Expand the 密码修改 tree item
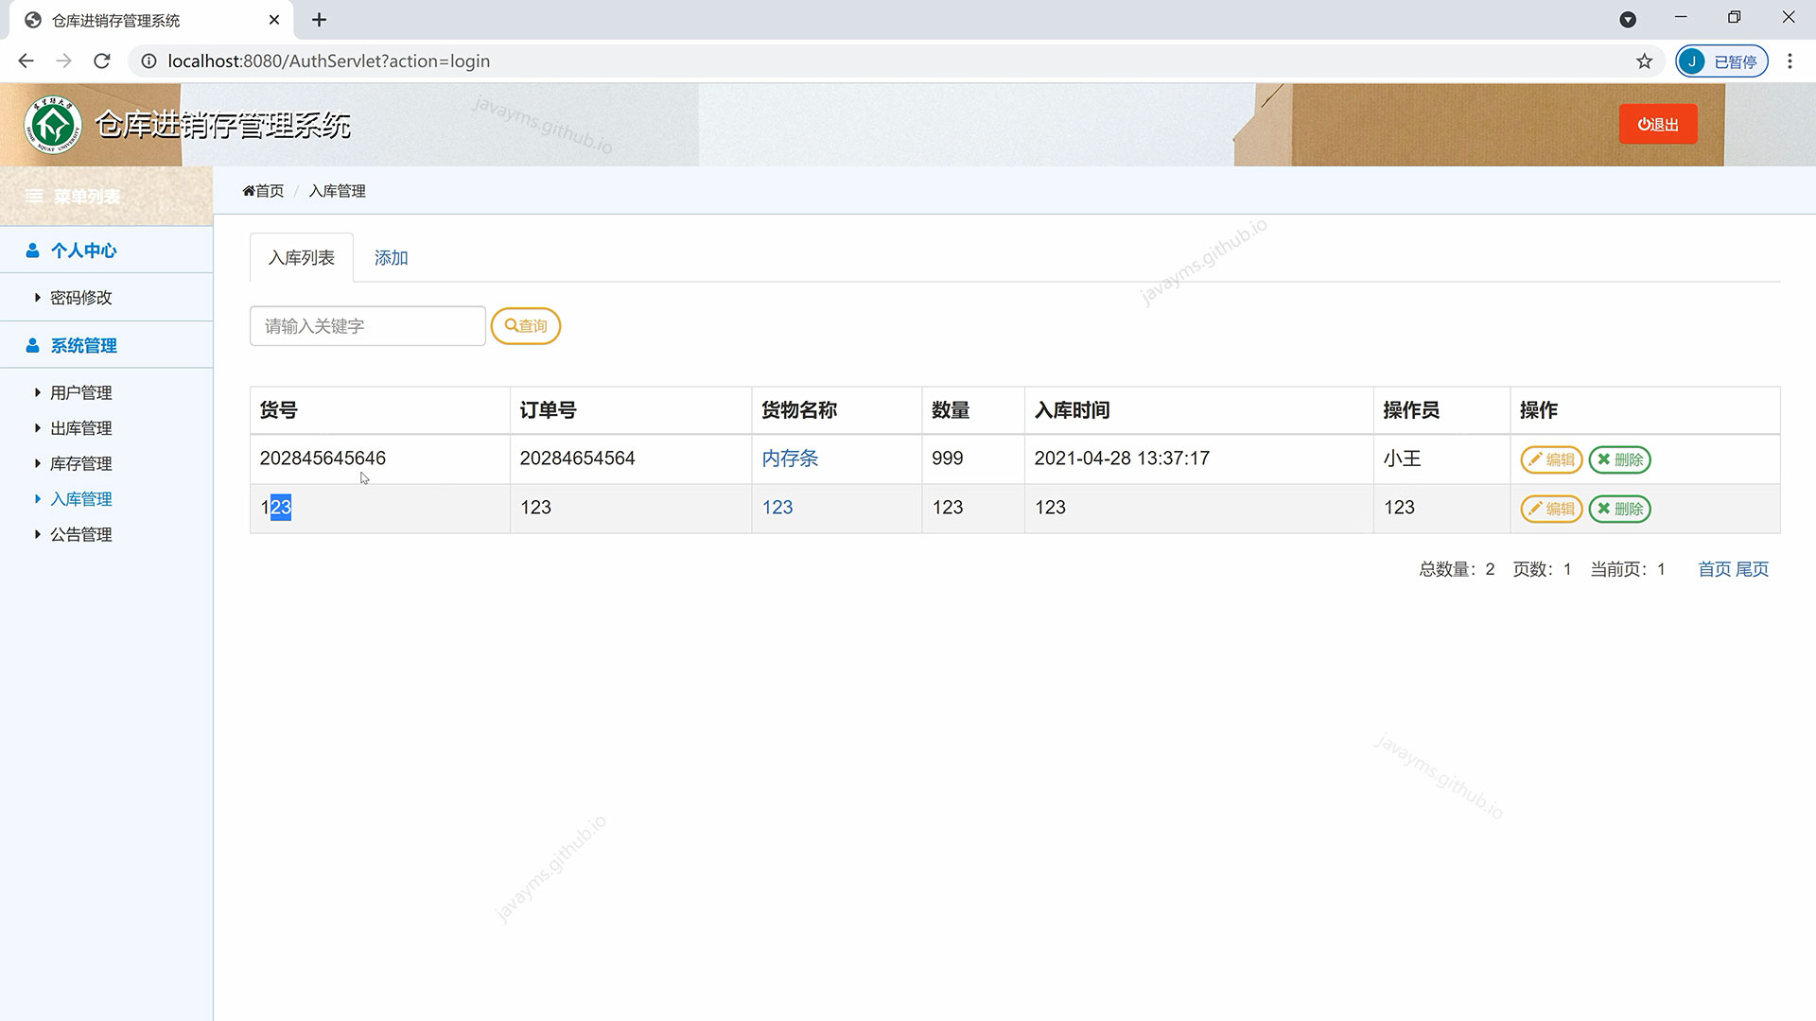Screen dimensions: 1816x1021 click(x=80, y=298)
